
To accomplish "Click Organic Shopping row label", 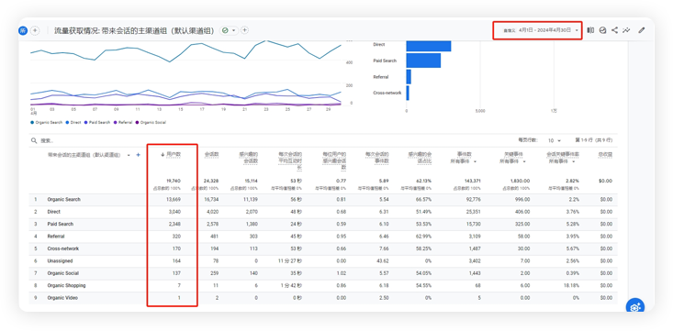I will tap(66, 285).
